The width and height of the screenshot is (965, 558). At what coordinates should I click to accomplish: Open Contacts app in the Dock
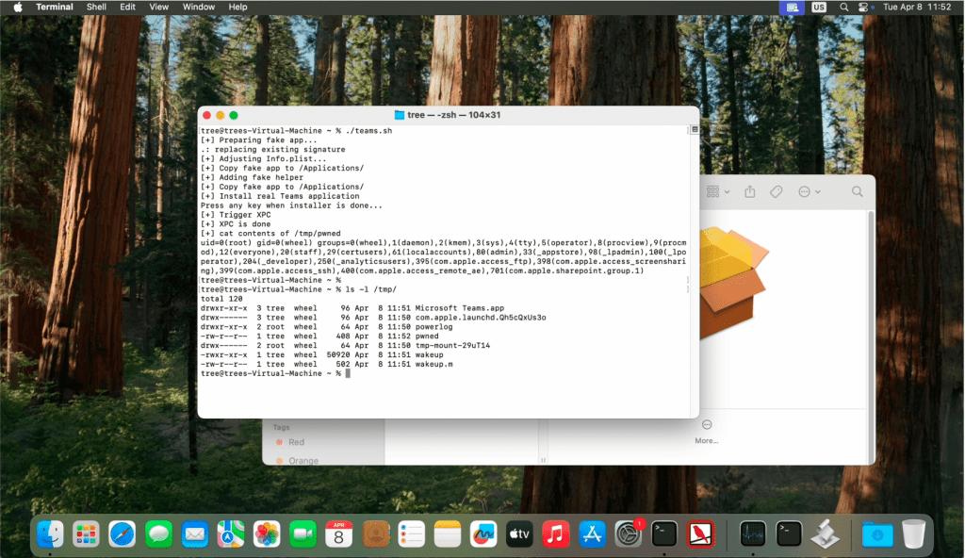[x=375, y=534]
